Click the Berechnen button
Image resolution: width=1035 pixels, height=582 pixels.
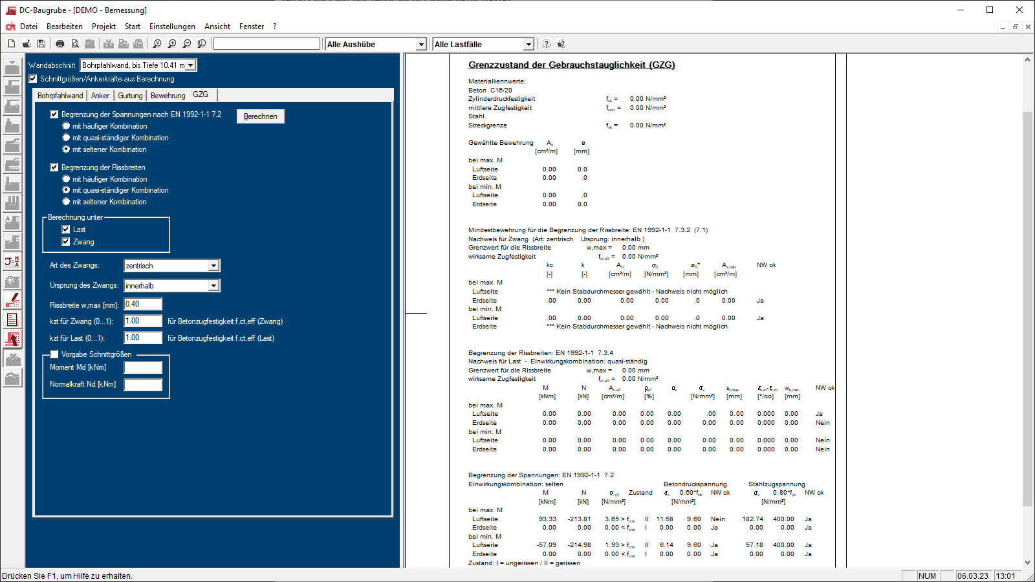click(x=261, y=116)
